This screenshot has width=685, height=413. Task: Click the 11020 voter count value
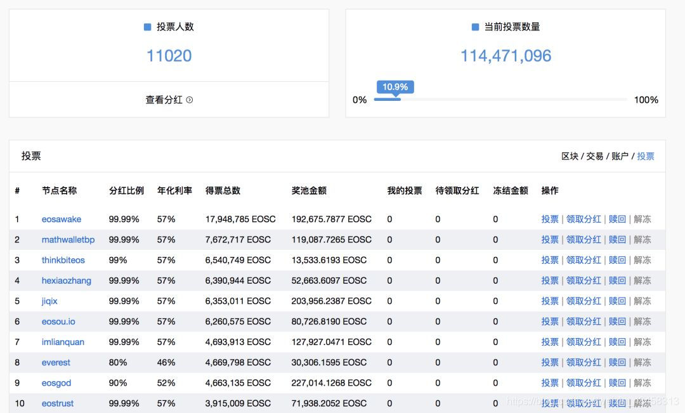[169, 56]
